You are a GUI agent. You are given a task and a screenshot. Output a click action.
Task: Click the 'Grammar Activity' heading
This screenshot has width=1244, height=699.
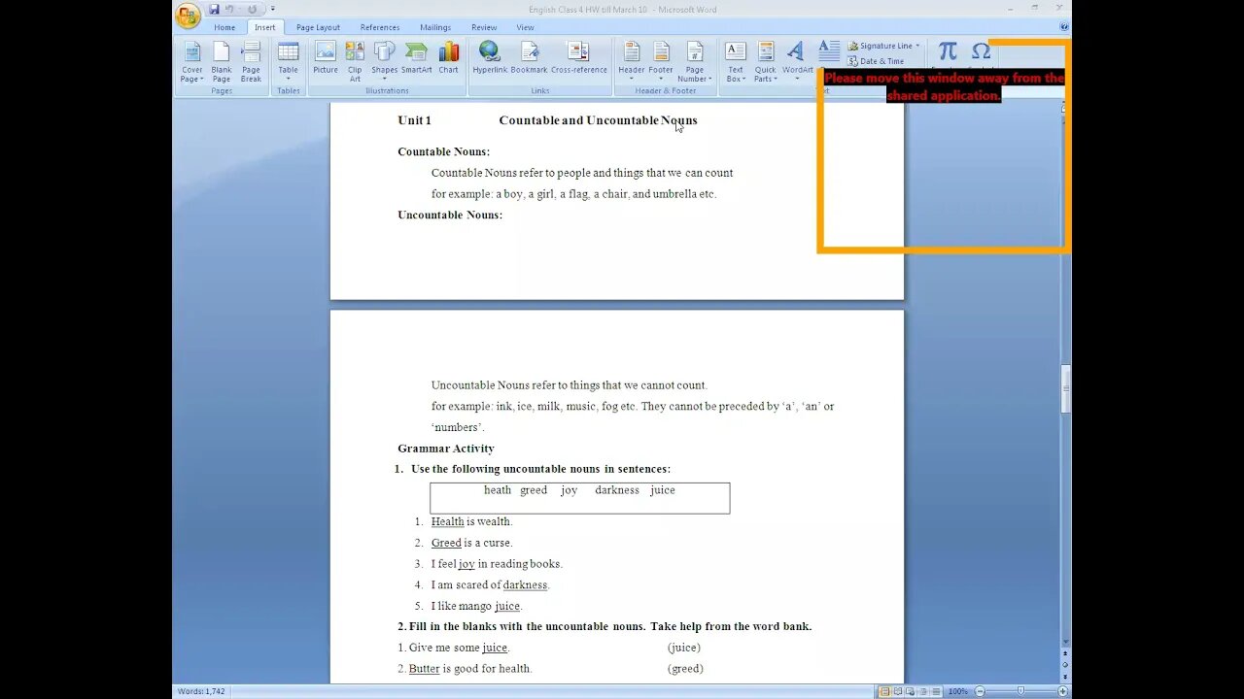tap(446, 449)
